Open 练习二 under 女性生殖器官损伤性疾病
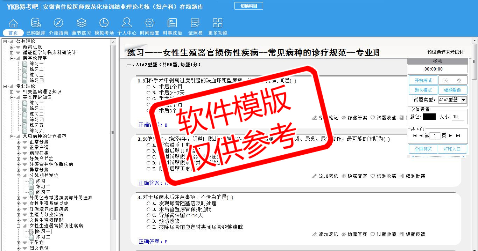Image resolution: width=478 pixels, height=251 pixels. (x=43, y=237)
